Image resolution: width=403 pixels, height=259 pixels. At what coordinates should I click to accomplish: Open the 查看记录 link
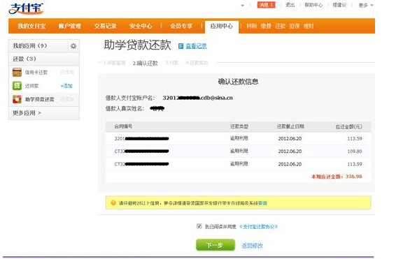[x=196, y=46]
